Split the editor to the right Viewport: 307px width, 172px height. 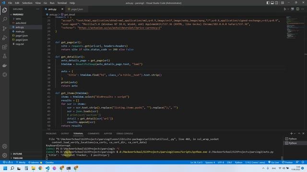click(x=297, y=9)
